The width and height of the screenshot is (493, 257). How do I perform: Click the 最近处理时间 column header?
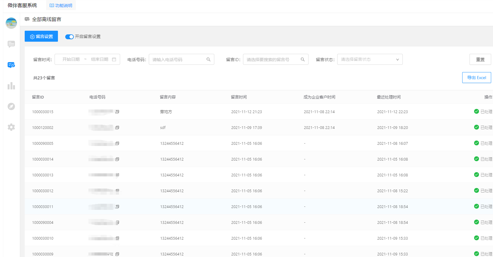[x=389, y=97]
